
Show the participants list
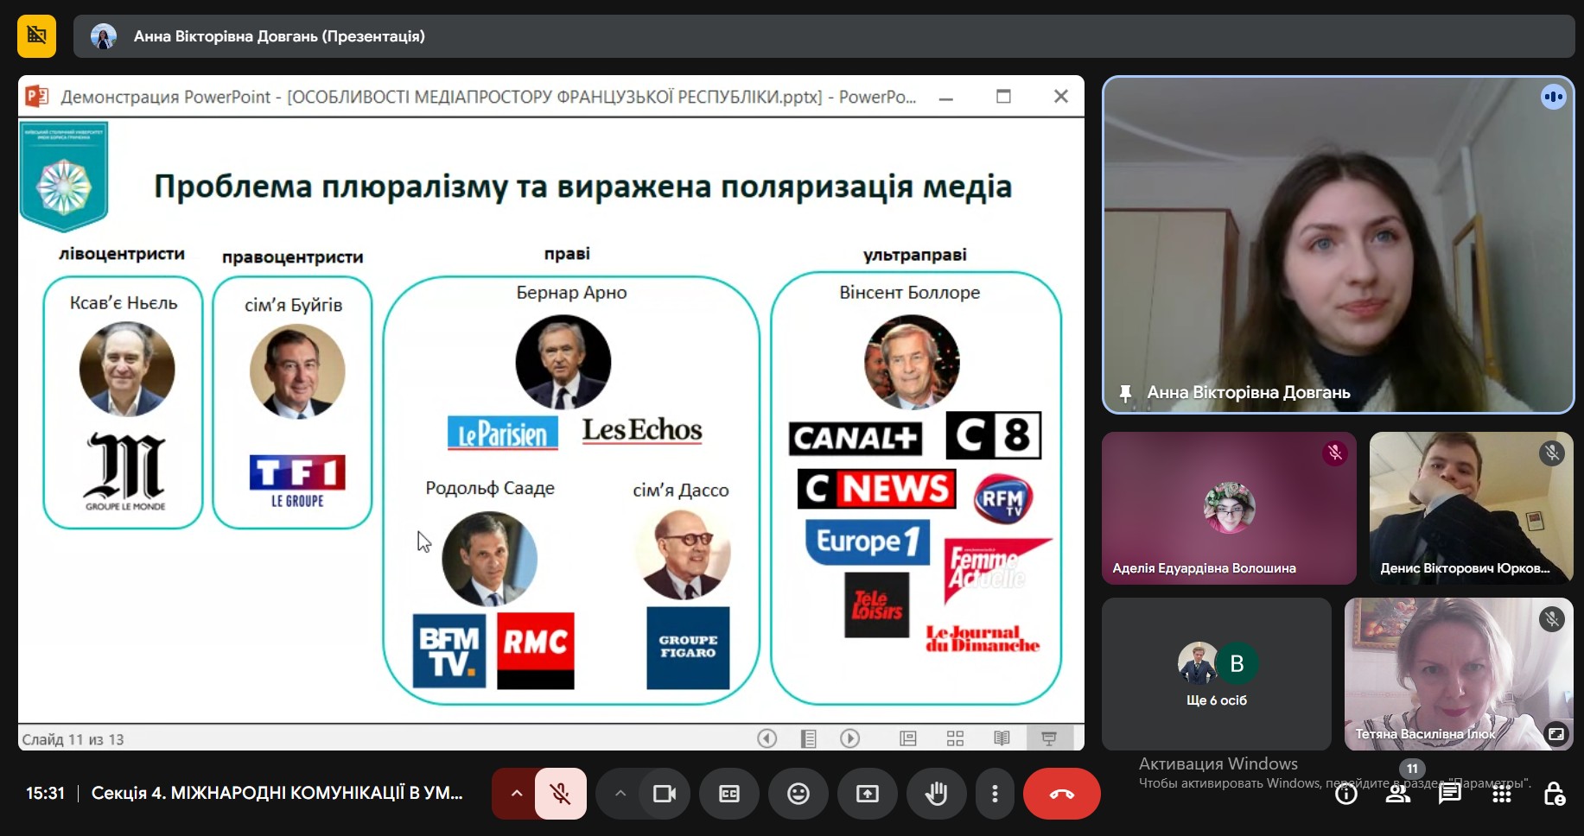pos(1397,794)
